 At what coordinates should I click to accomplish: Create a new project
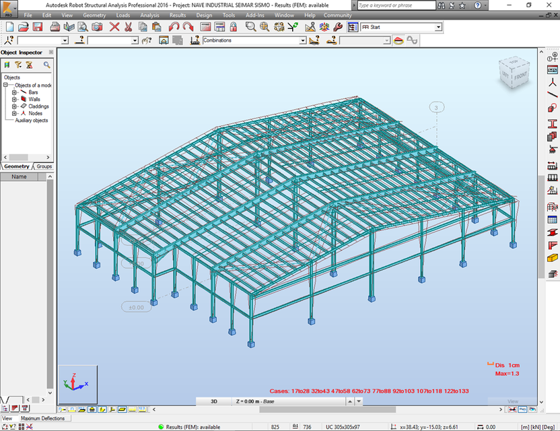(x=9, y=27)
